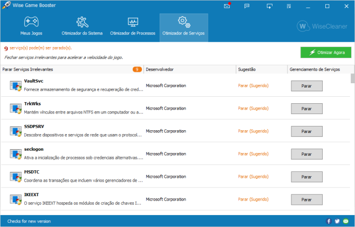The image size is (355, 227).
Task: Click the vertical scrollbar thumb of services list
Action: pyautogui.click(x=352, y=78)
